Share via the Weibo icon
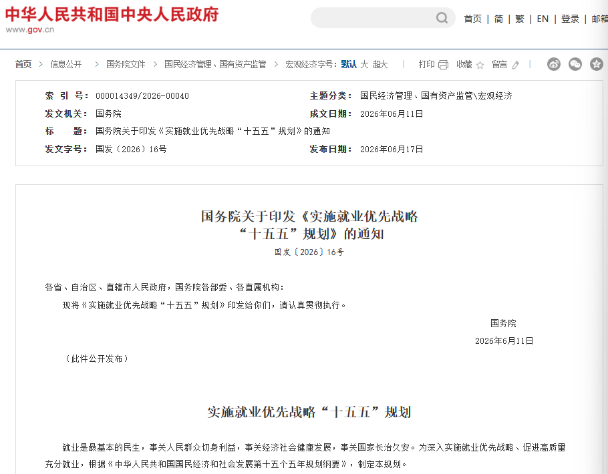The height and width of the screenshot is (474, 608). [554, 64]
